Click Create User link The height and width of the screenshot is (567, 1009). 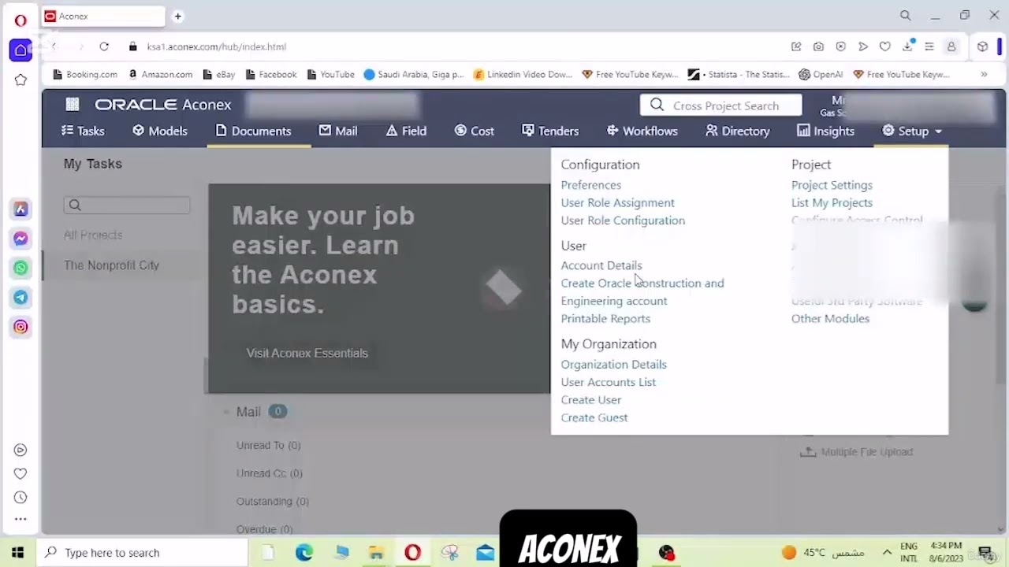pos(590,400)
